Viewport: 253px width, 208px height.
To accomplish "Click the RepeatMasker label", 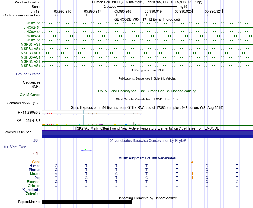I will point(29,202).
